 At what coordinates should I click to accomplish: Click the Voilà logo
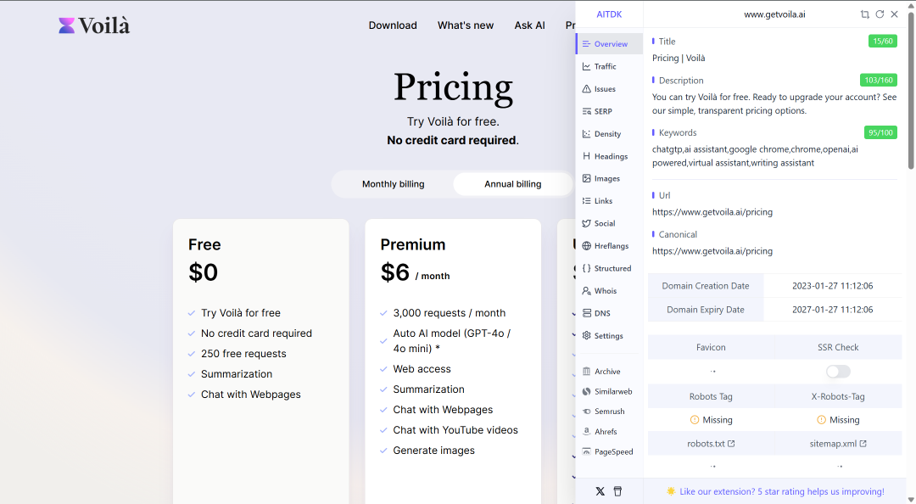pyautogui.click(x=94, y=25)
